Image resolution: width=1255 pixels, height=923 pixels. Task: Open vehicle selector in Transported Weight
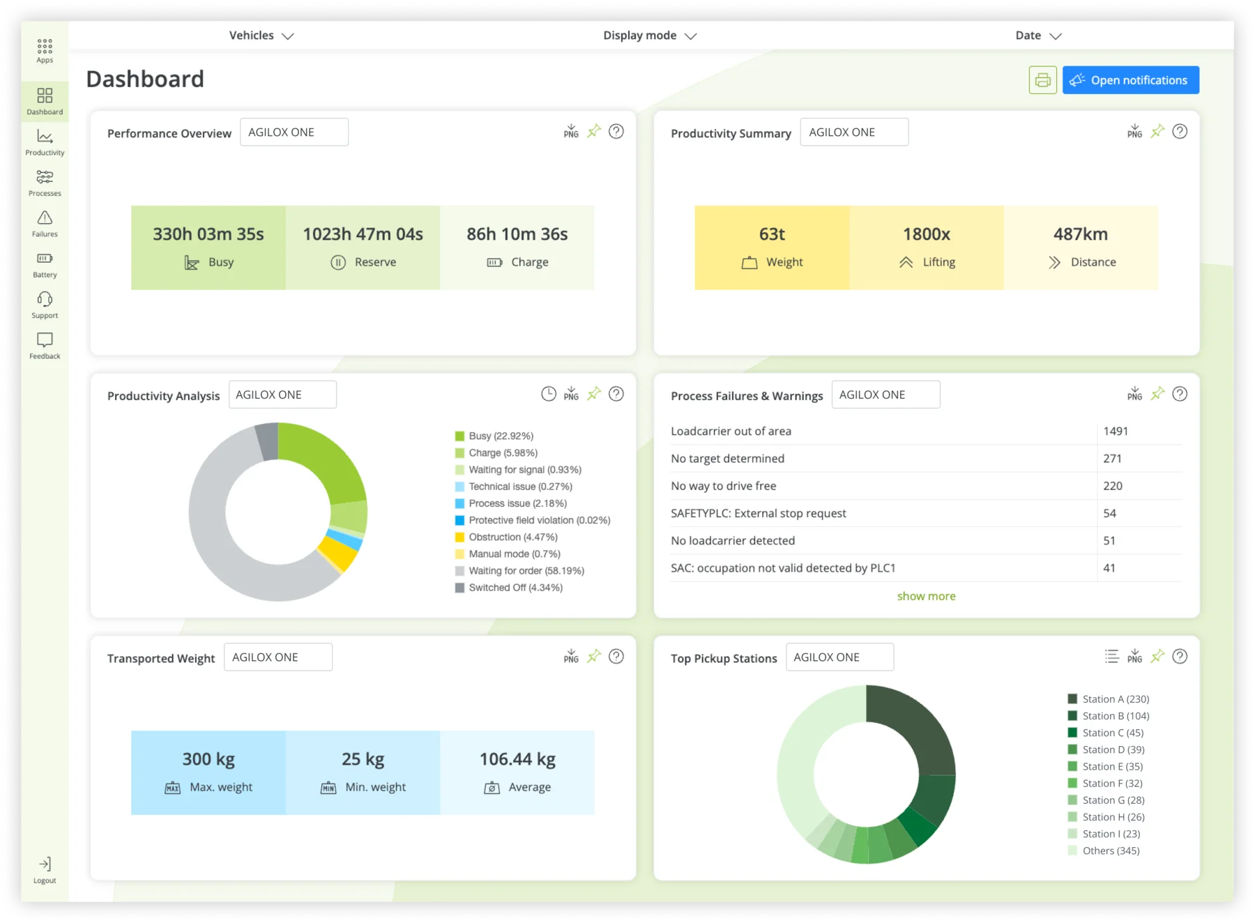(278, 657)
